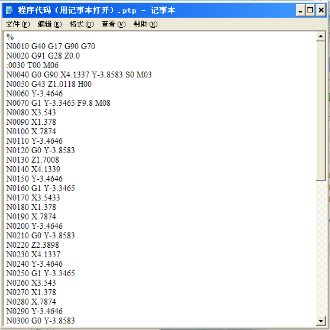This screenshot has height=330, width=330.
Task: Click line N0170 X3.5433
Action: pos(33,198)
